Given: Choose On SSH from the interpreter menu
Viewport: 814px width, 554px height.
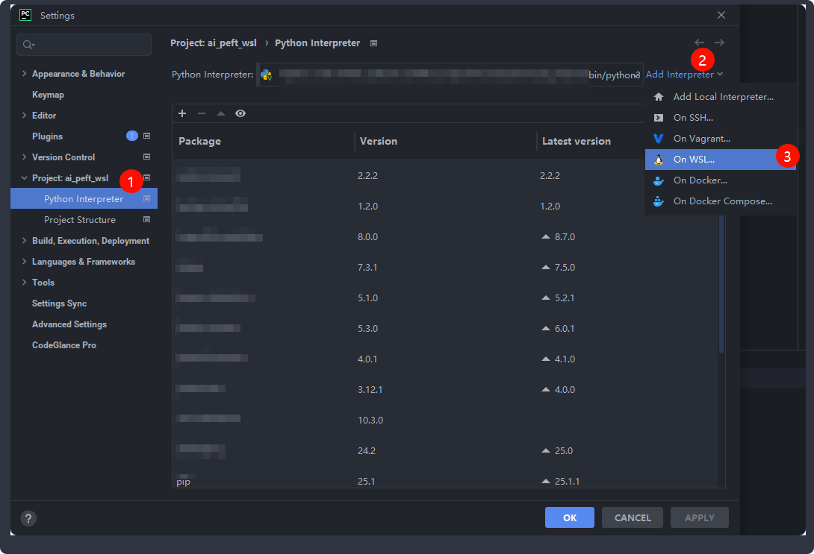Looking at the screenshot, I should [721, 118].
